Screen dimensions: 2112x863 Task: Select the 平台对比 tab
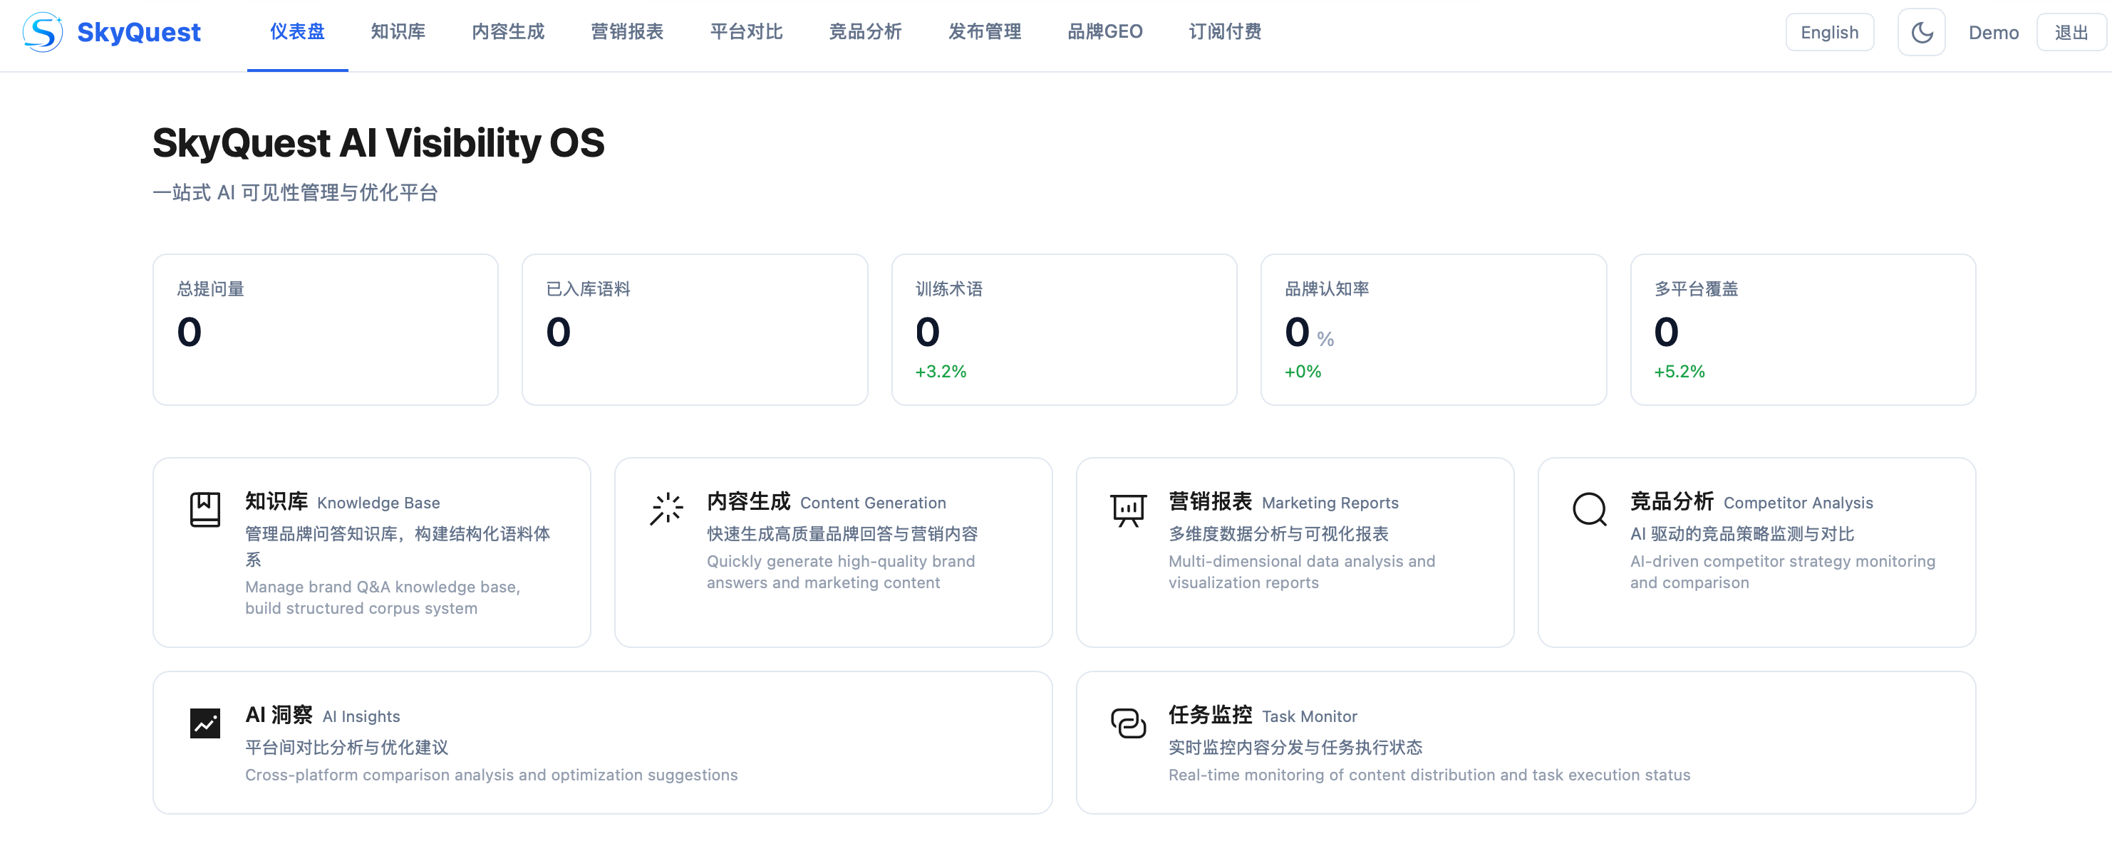[x=746, y=32]
